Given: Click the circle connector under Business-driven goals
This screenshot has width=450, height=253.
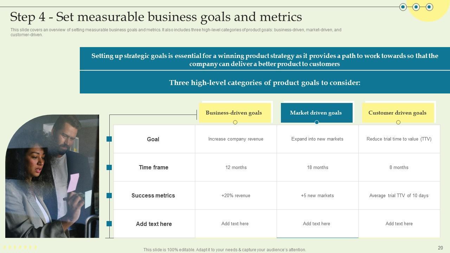Looking at the screenshot, I should (235, 122).
